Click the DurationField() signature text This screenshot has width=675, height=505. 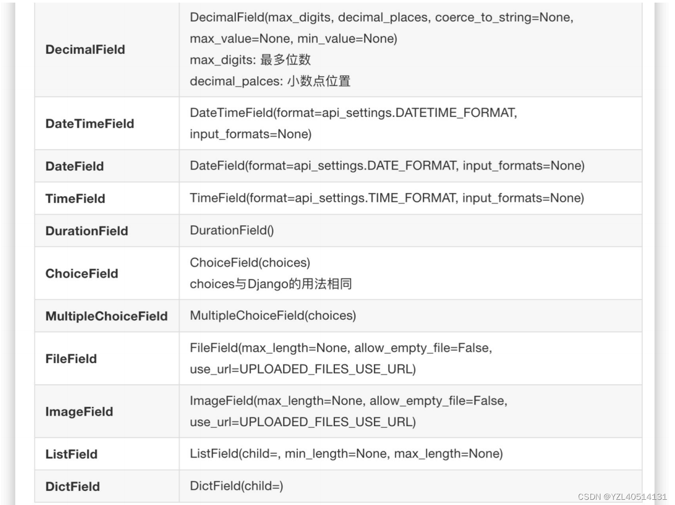coord(232,231)
